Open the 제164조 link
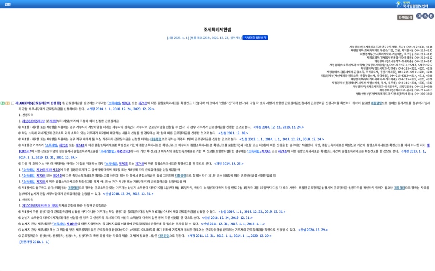The width and height of the screenshot is (435, 271). [x=72, y=224]
